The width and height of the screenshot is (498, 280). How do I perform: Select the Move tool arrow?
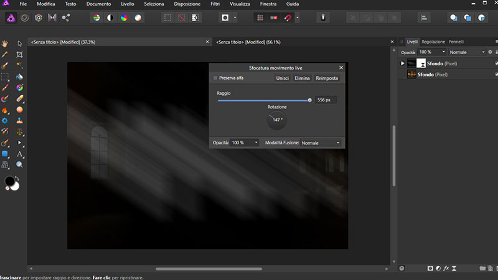point(20,44)
